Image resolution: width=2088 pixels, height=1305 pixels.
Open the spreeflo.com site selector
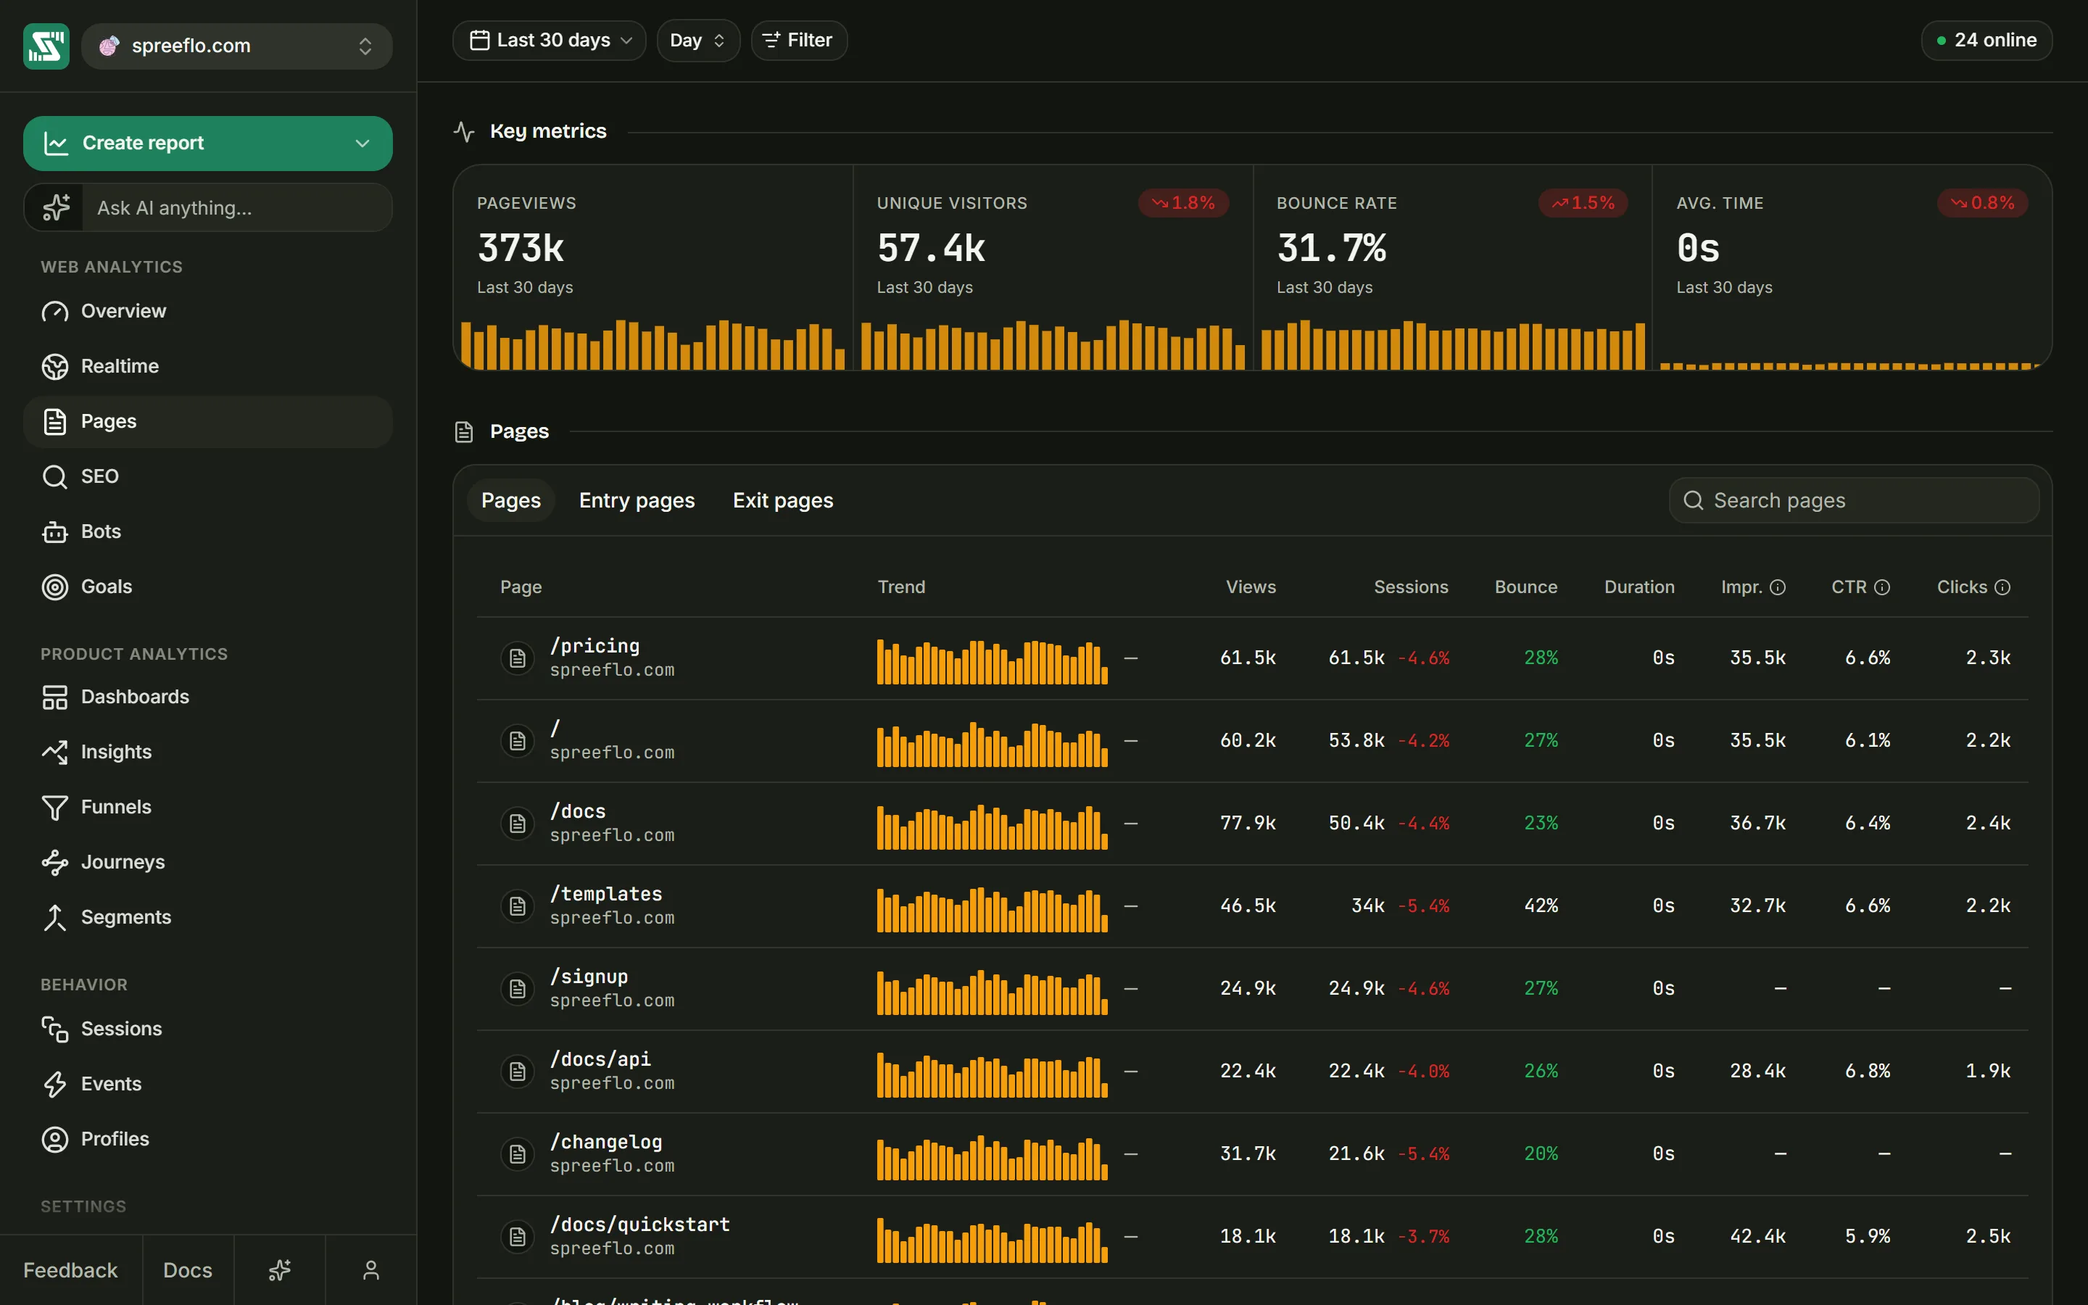click(237, 46)
